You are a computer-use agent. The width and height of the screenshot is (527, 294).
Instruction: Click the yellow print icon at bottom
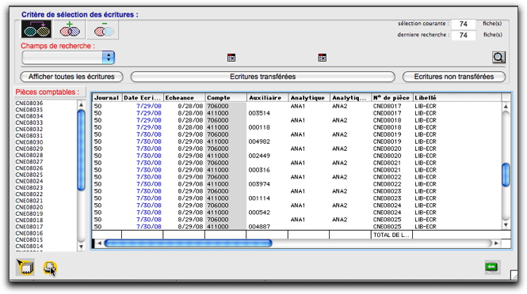coord(50,268)
